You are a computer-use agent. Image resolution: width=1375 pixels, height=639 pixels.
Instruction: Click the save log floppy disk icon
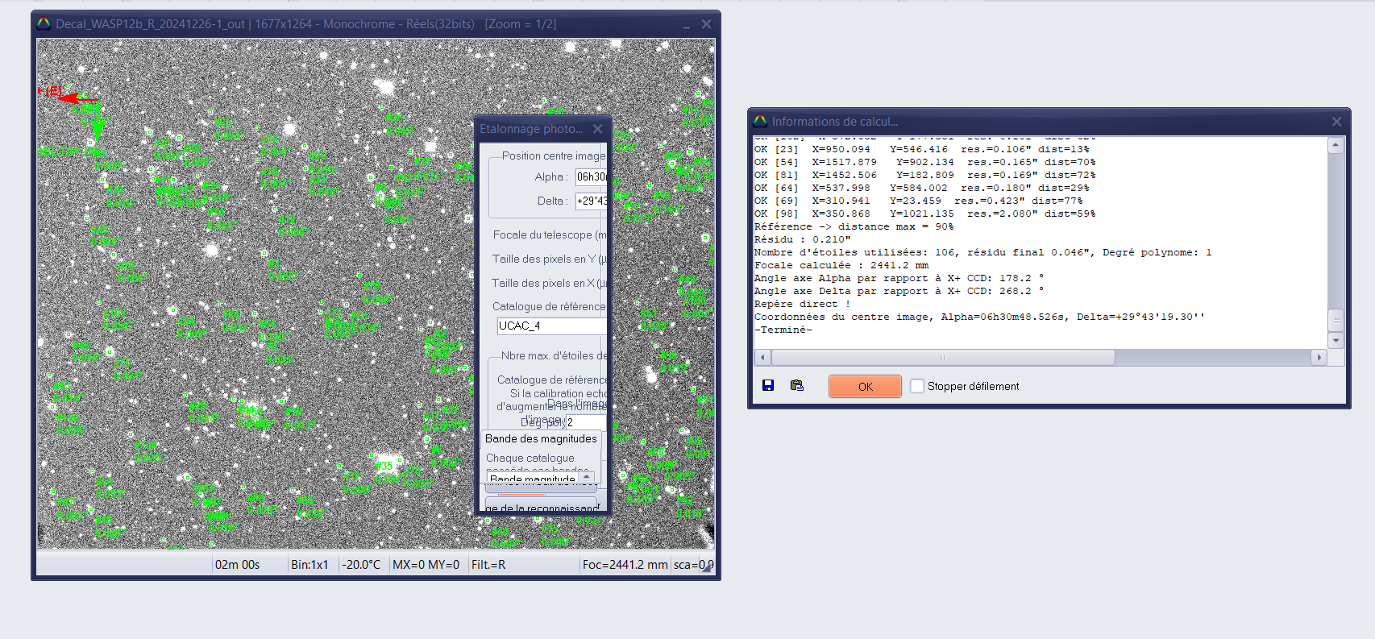coord(768,386)
